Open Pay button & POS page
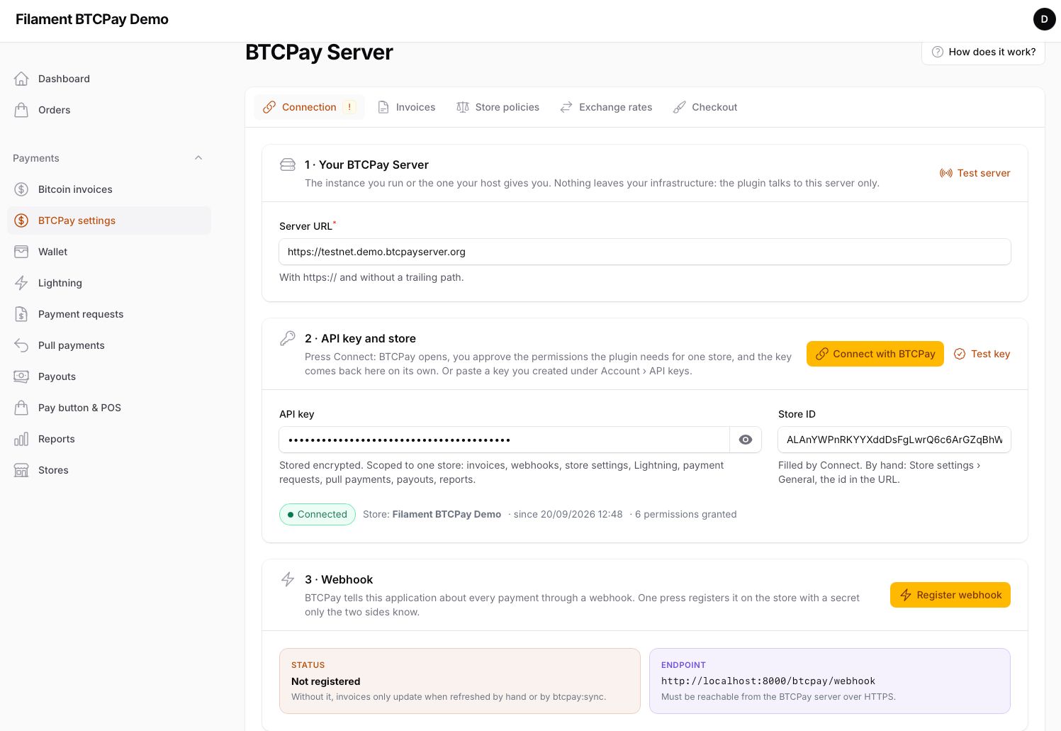The image size is (1061, 731). [109, 408]
